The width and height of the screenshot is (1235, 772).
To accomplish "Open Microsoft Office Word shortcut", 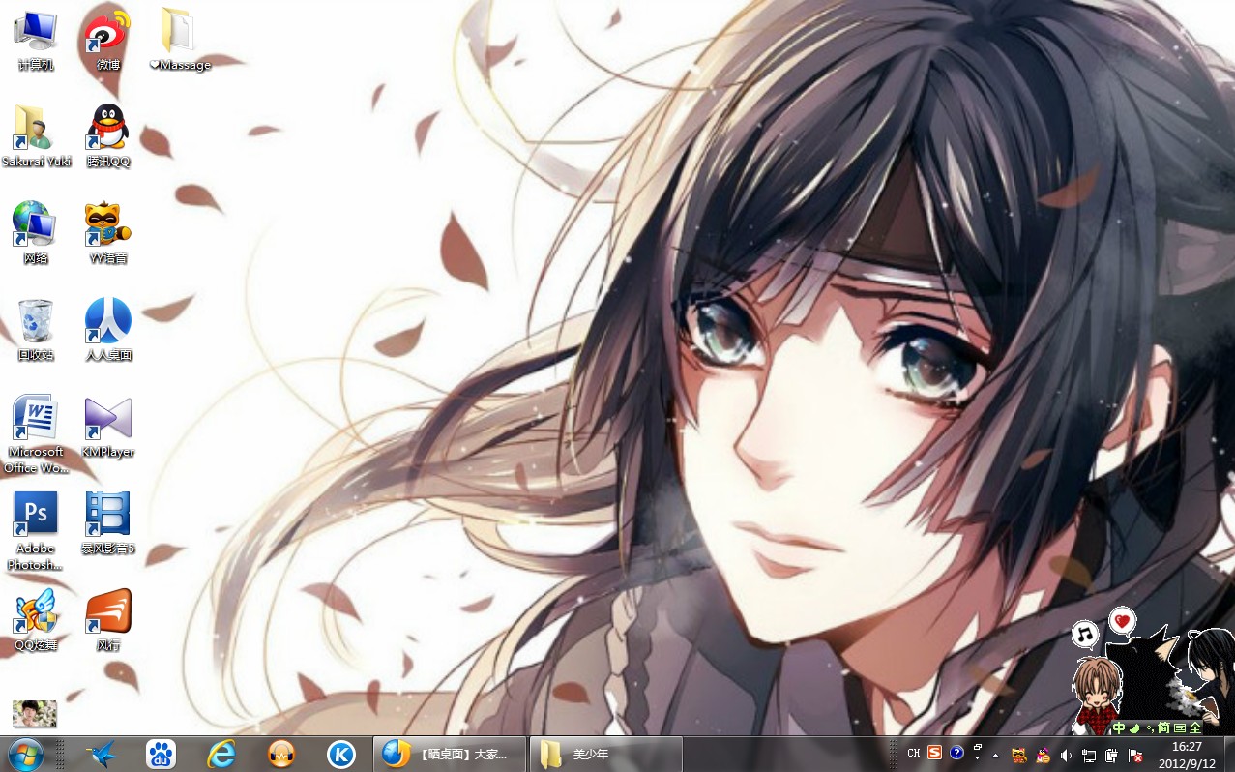I will tap(35, 434).
